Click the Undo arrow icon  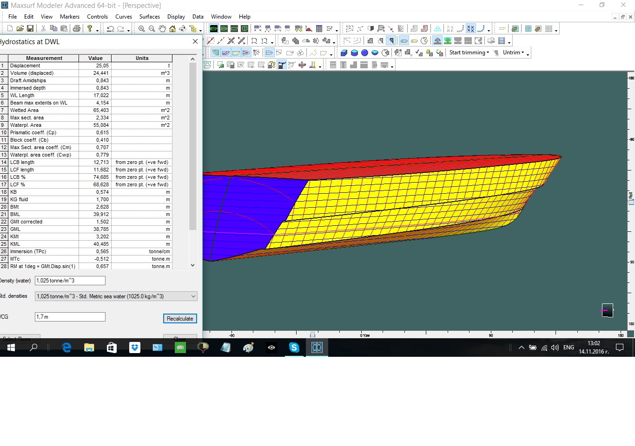[x=110, y=29]
